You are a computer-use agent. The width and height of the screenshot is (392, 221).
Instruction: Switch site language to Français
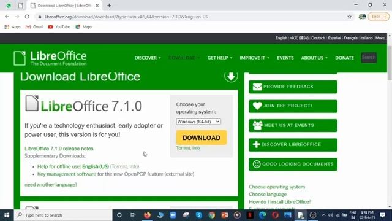tap(350, 38)
